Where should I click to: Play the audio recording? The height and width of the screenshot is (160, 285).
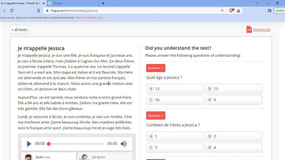(29, 144)
